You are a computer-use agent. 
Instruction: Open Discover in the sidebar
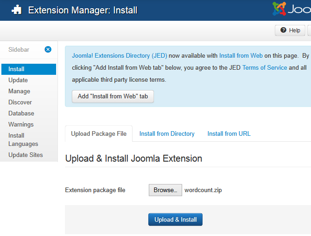coord(20,102)
